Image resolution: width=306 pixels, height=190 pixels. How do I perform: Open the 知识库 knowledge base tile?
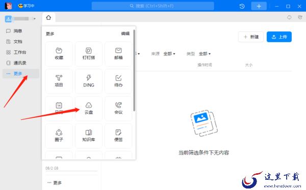click(89, 136)
